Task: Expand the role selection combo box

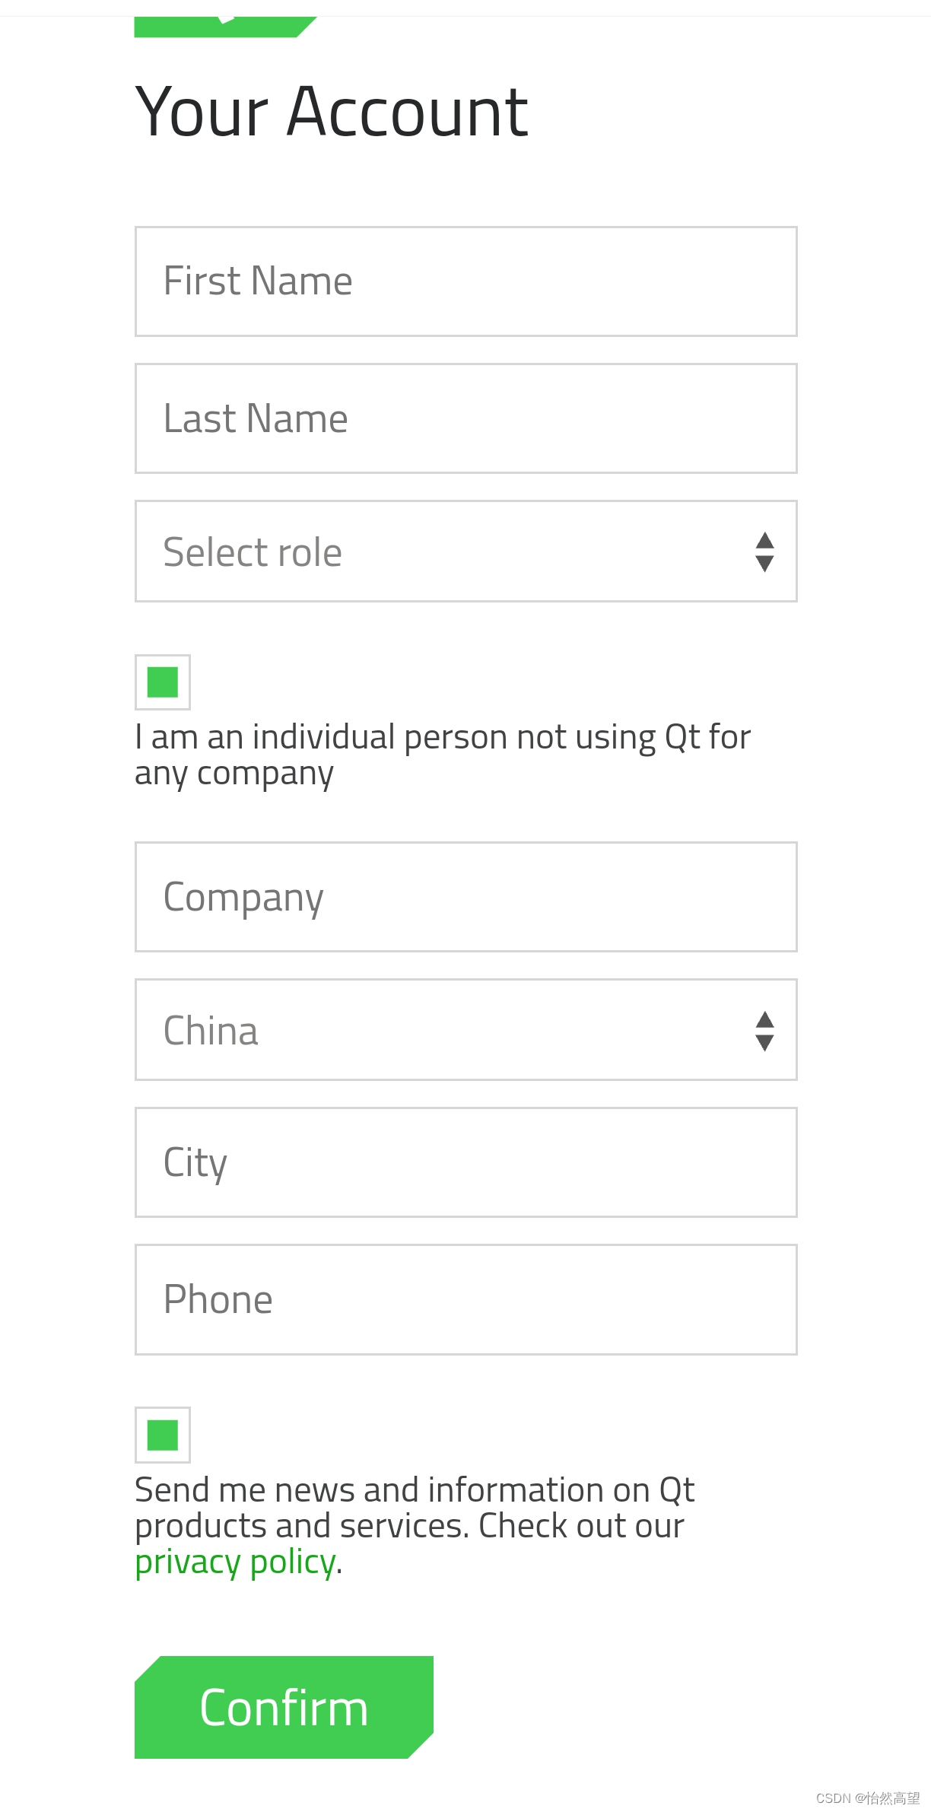Action: 465,550
